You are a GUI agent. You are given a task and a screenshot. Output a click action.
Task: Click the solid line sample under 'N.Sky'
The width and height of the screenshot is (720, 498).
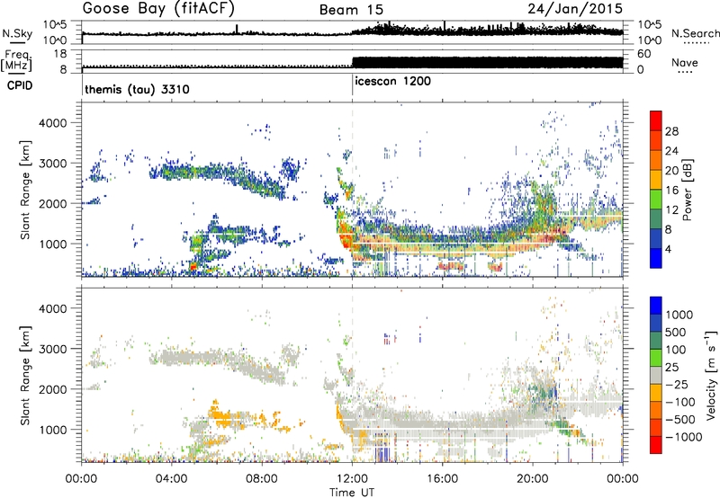click(x=17, y=43)
